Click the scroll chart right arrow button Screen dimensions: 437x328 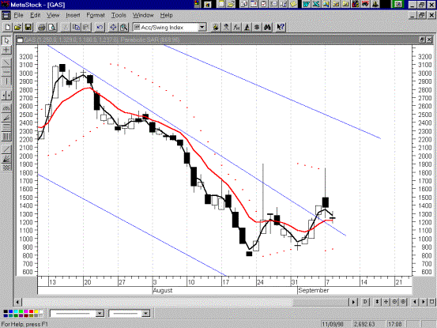424,302
